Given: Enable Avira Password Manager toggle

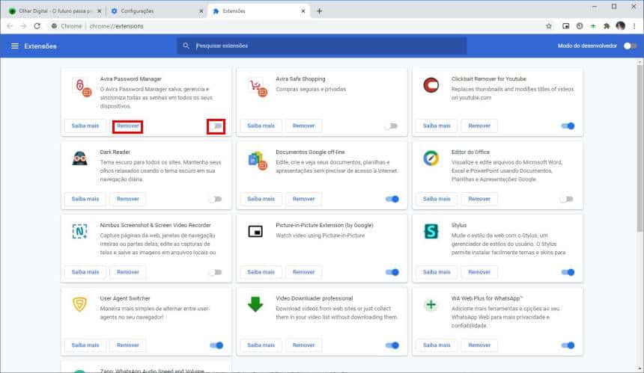Looking at the screenshot, I should click(x=216, y=126).
